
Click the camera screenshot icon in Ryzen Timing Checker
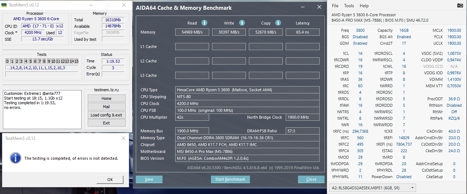click(460, 5)
